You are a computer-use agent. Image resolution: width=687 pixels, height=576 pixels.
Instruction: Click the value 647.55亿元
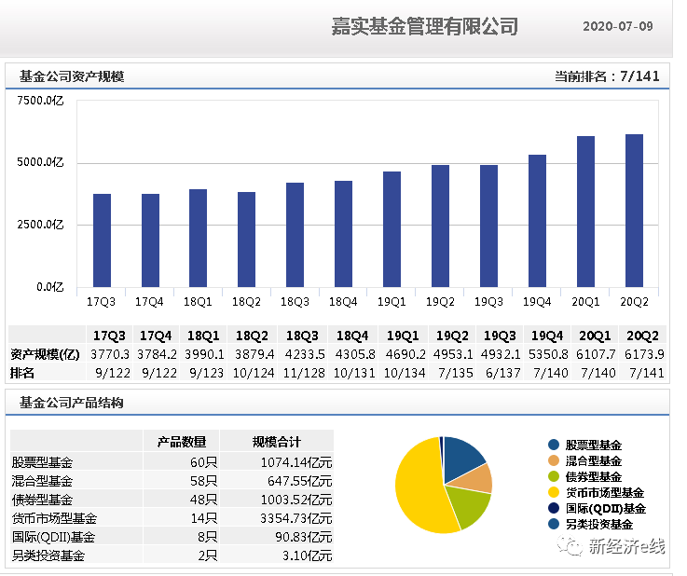point(300,481)
